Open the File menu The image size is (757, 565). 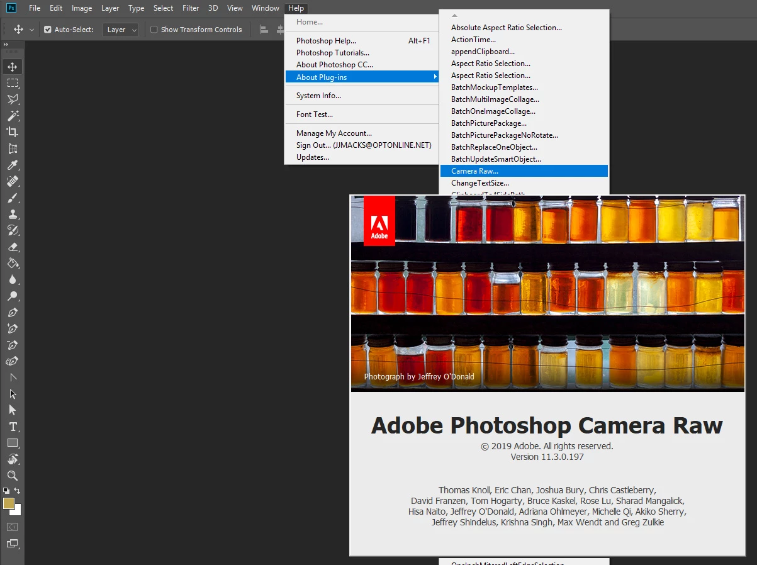[x=35, y=8]
